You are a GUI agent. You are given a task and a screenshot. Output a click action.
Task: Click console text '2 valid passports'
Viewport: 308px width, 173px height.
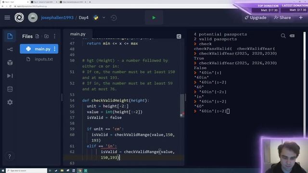(215, 39)
